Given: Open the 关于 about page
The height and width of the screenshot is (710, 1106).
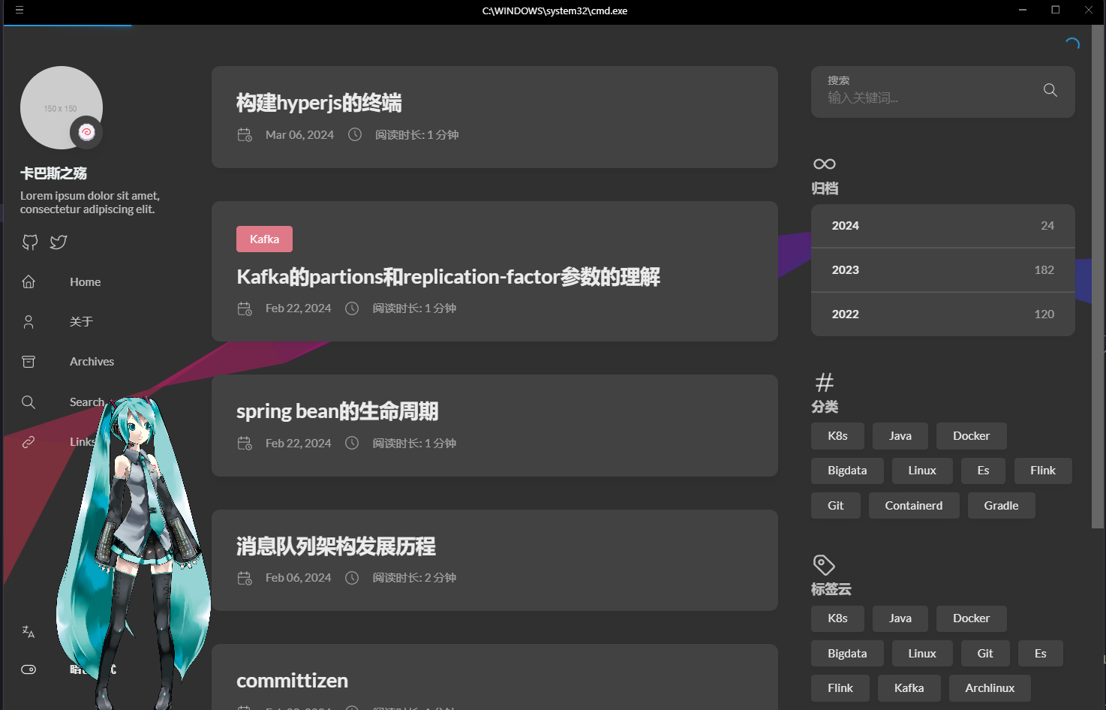Looking at the screenshot, I should [81, 322].
